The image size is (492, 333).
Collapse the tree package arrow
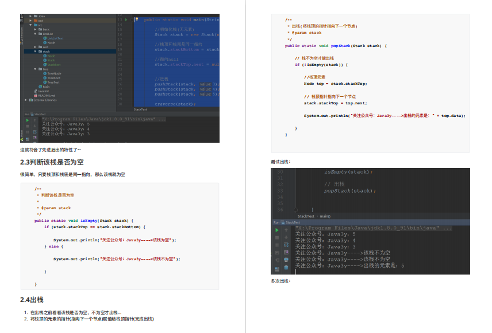[35, 69]
